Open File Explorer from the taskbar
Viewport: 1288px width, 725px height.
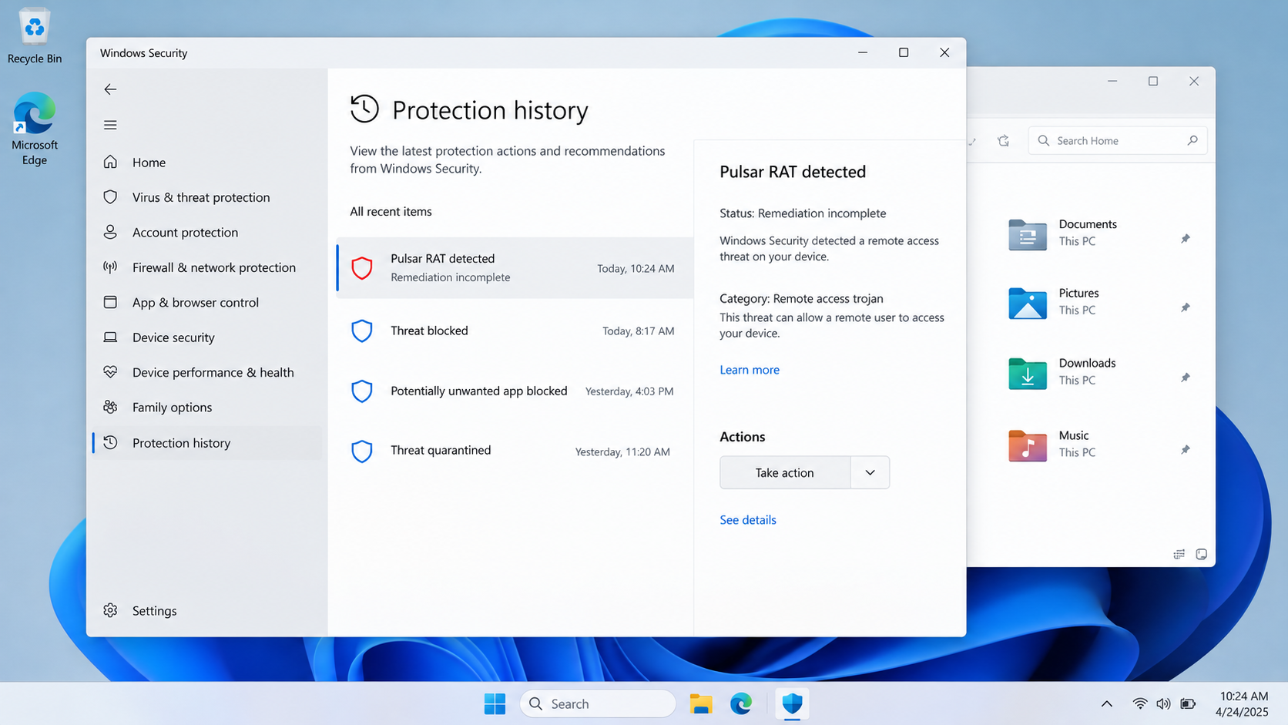pyautogui.click(x=701, y=703)
